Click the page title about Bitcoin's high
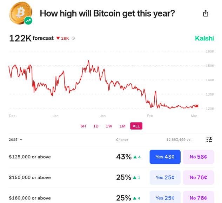This screenshot has height=203, width=222. click(x=107, y=13)
